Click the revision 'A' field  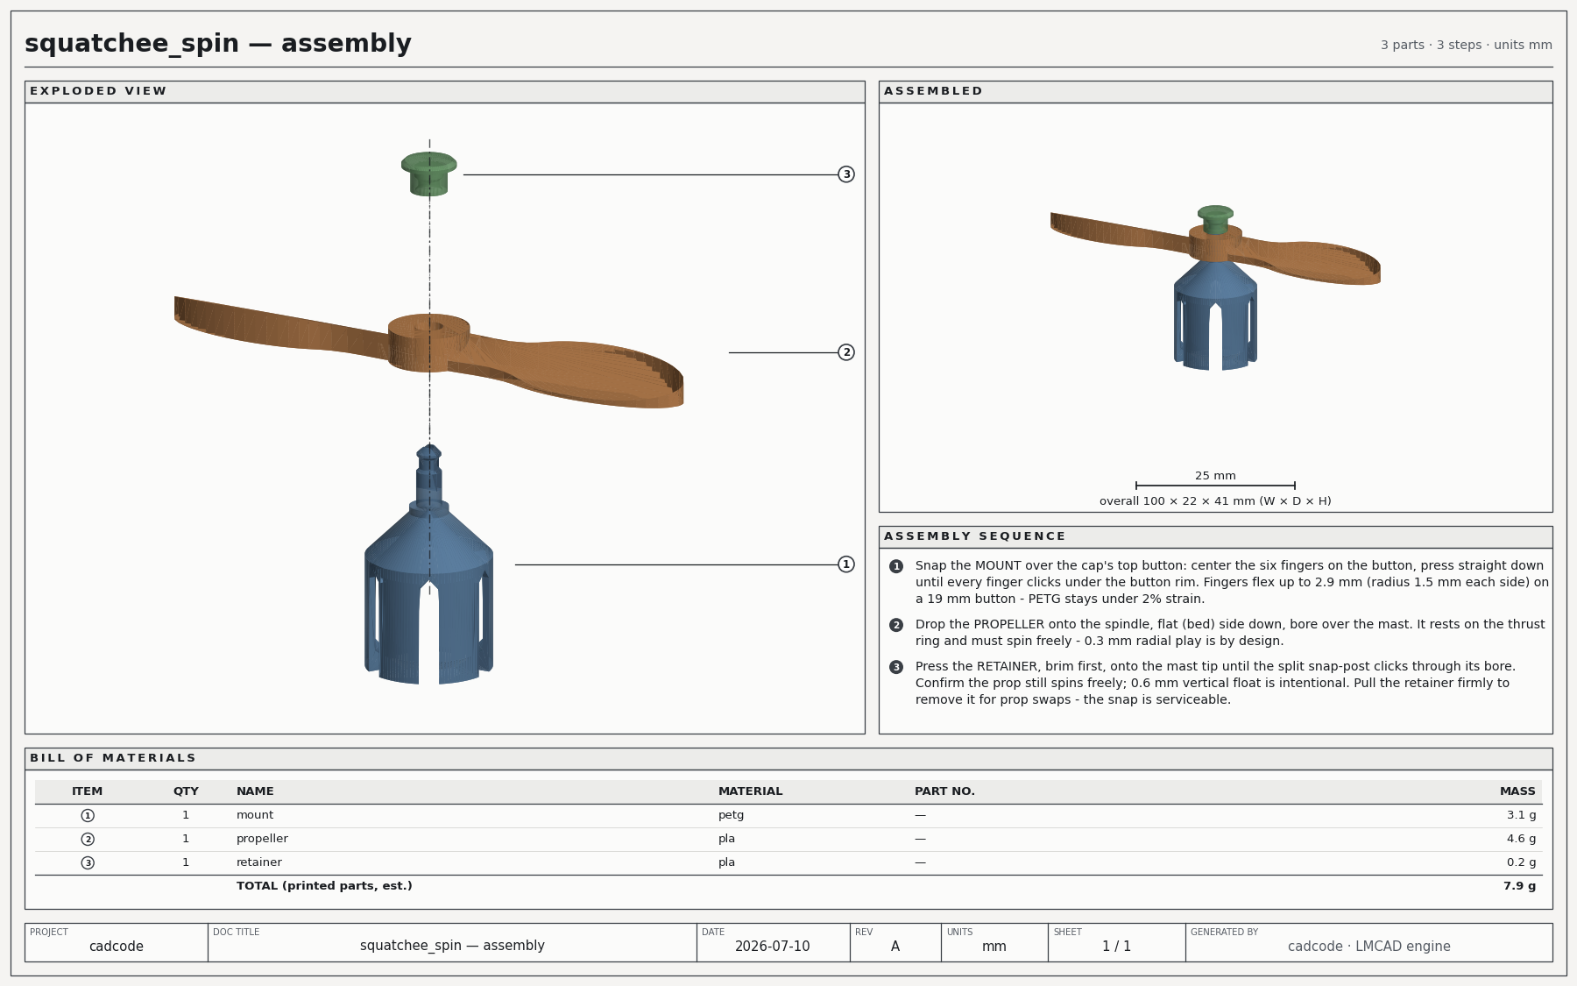895,947
